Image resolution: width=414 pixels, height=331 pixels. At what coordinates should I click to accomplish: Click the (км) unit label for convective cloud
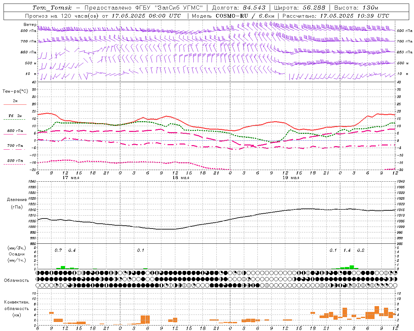[x=17, y=315]
